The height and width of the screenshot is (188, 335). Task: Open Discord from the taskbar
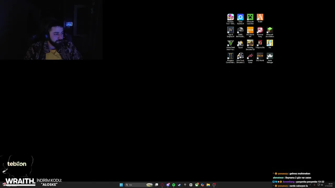pyautogui.click(x=168, y=185)
